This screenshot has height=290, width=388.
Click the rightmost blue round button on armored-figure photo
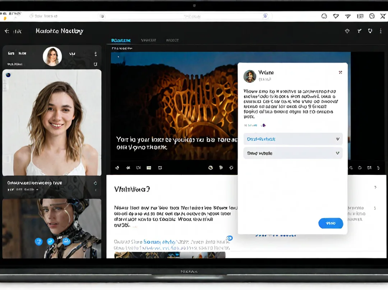point(66,241)
